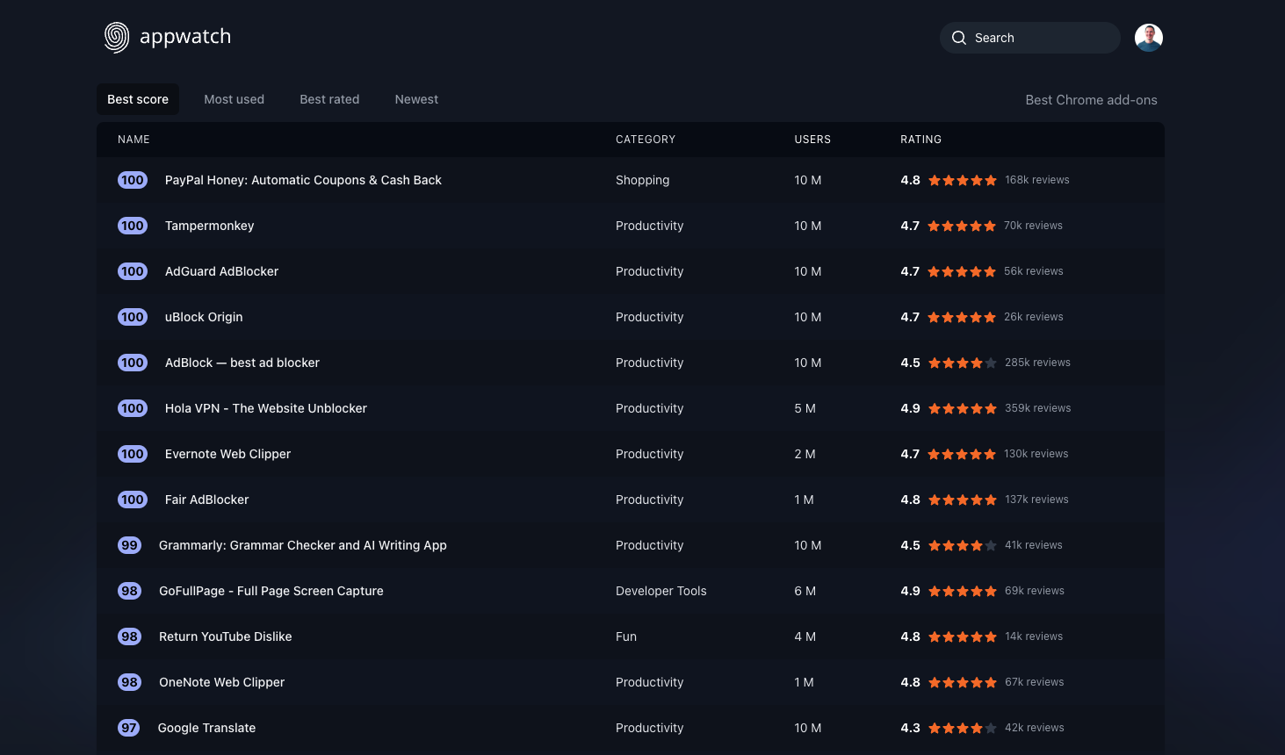Click 5 M users for Hola VPN
This screenshot has width=1285, height=755.
(805, 408)
